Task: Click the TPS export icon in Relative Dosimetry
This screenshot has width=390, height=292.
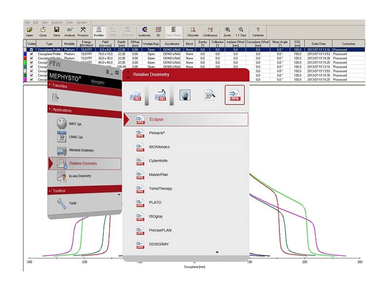Action: coord(234,95)
